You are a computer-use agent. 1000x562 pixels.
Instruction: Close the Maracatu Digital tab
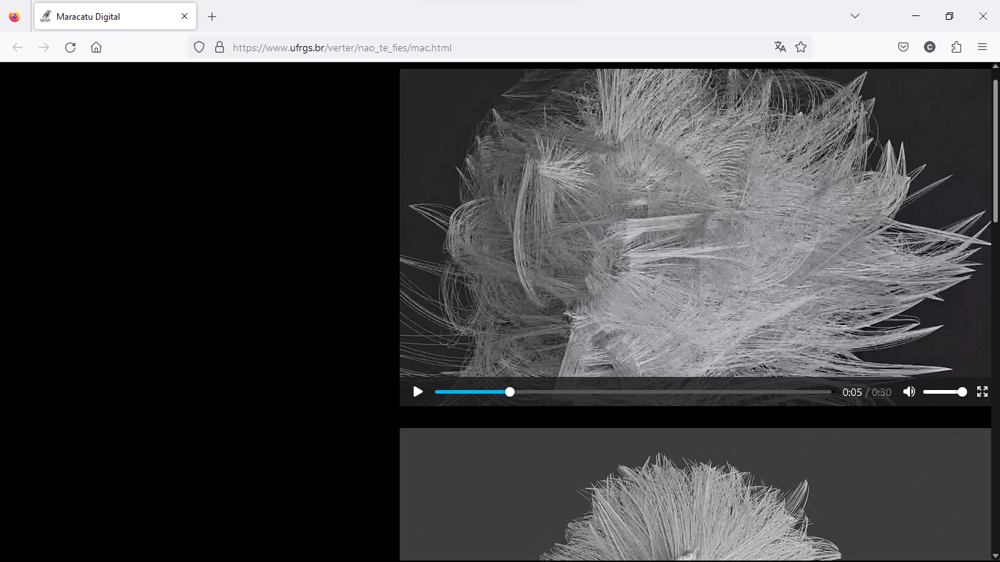tap(184, 16)
